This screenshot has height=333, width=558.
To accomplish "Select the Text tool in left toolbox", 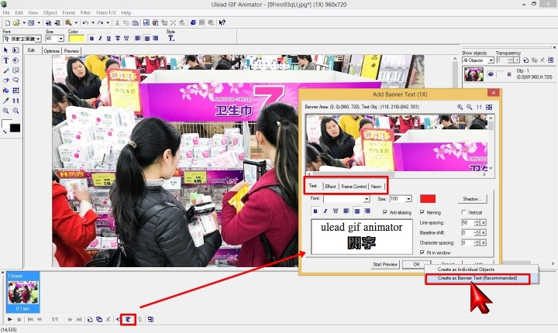I will pyautogui.click(x=5, y=60).
